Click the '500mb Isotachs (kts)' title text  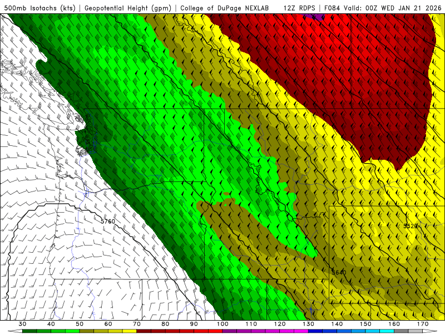(x=39, y=8)
